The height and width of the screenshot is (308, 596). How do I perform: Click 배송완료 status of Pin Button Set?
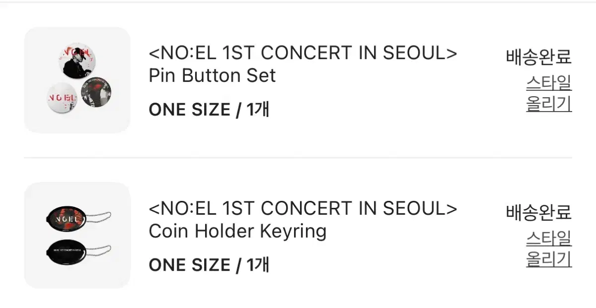[539, 57]
